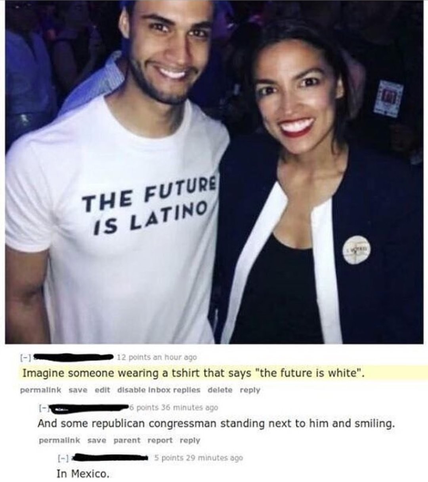Edit the 'future is white' comment

(x=102, y=390)
